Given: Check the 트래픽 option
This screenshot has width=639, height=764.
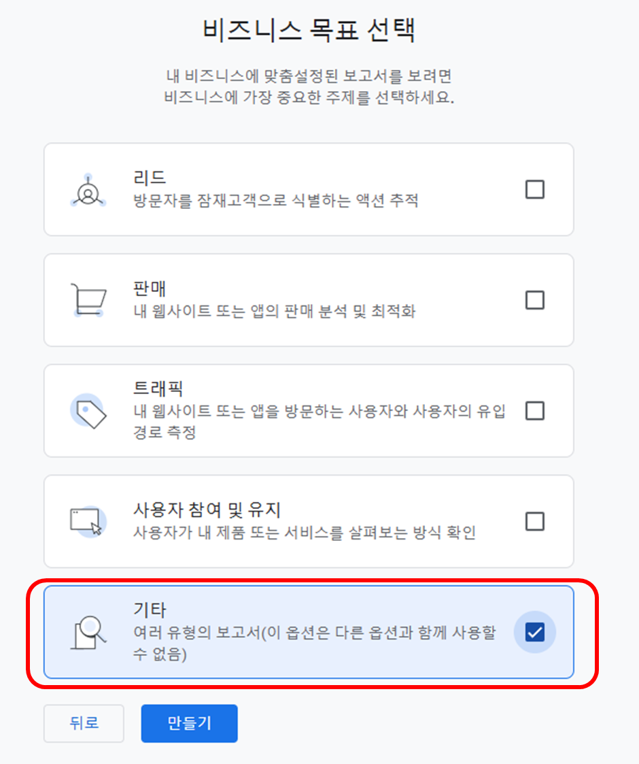Looking at the screenshot, I should [x=535, y=411].
